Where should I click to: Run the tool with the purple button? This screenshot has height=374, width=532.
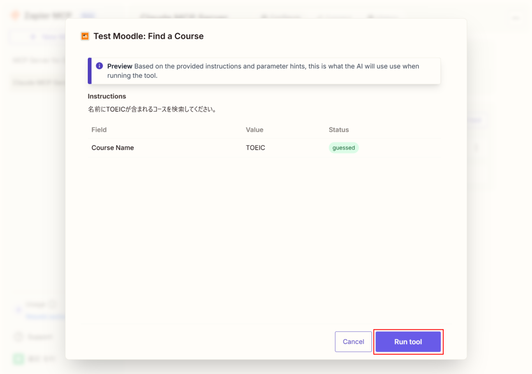408,342
